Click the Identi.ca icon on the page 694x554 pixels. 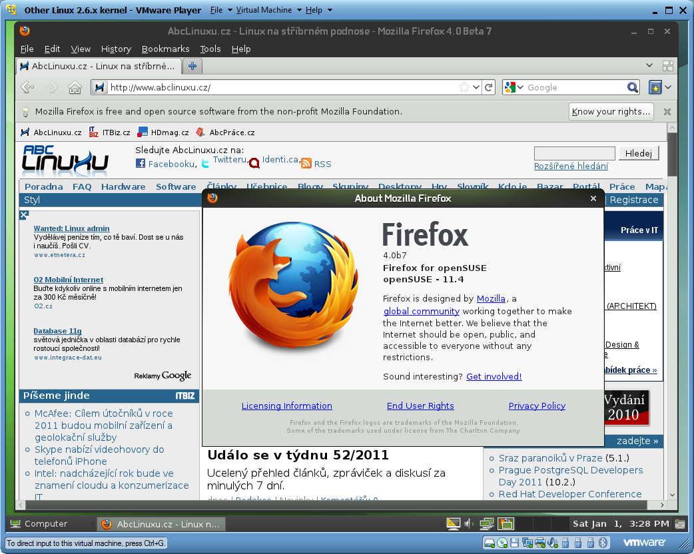pos(254,163)
